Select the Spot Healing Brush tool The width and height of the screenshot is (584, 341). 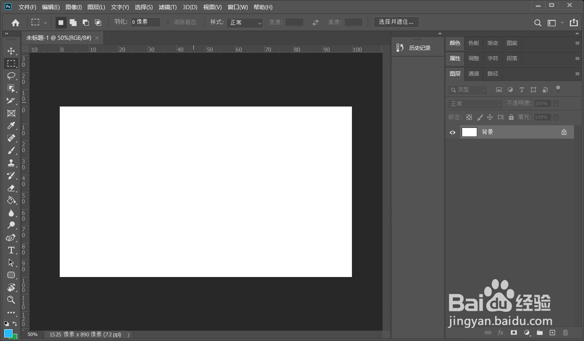point(11,138)
